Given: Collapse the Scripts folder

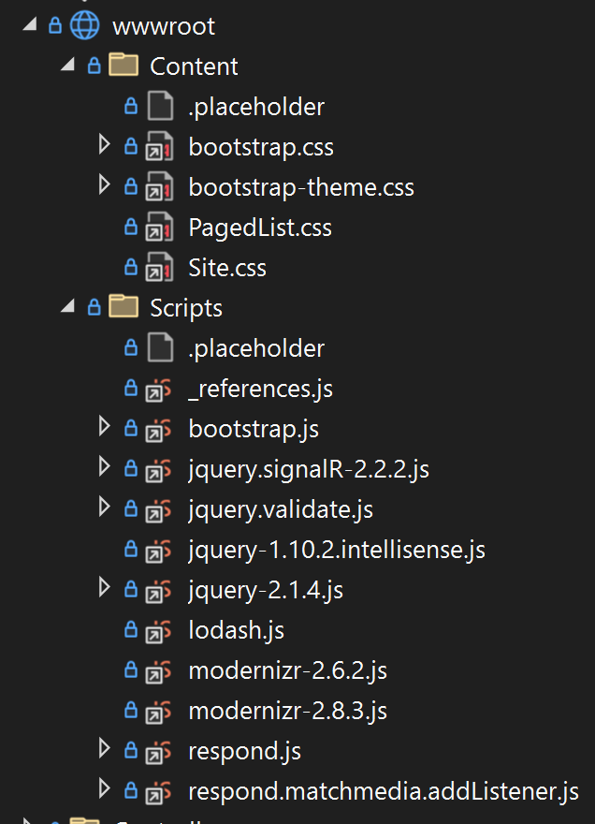Looking at the screenshot, I should click(x=67, y=306).
